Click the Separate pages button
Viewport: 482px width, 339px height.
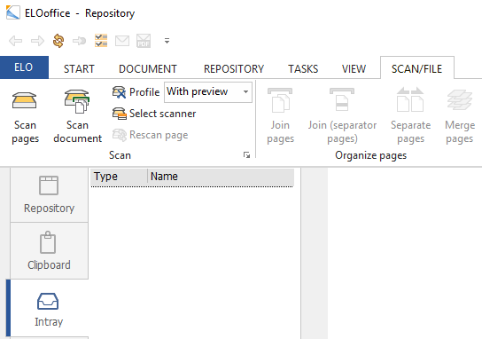[410, 116]
